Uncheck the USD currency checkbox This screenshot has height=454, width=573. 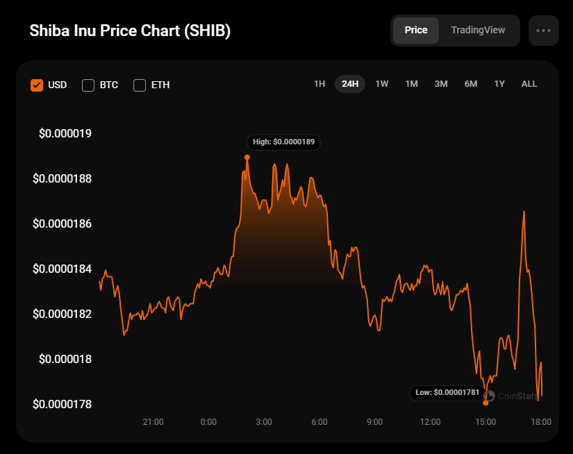click(38, 85)
